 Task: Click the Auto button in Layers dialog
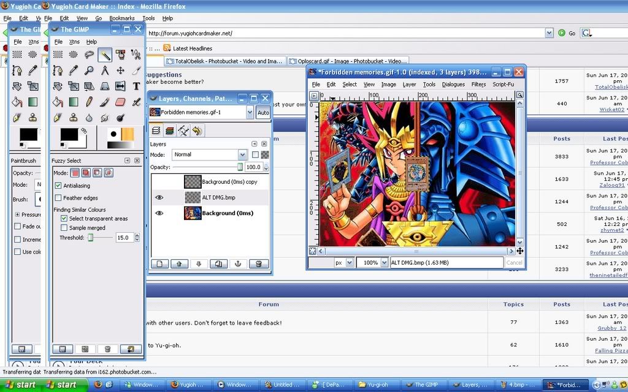(263, 113)
